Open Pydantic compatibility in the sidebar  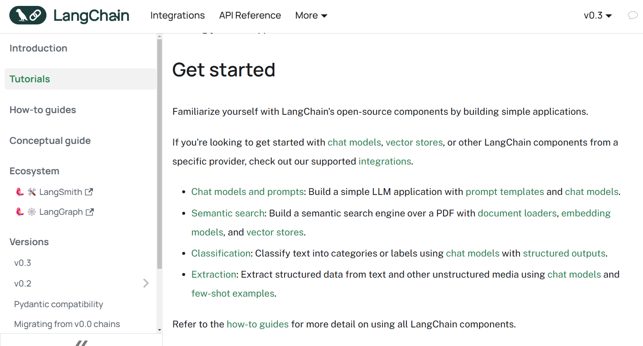coord(58,304)
